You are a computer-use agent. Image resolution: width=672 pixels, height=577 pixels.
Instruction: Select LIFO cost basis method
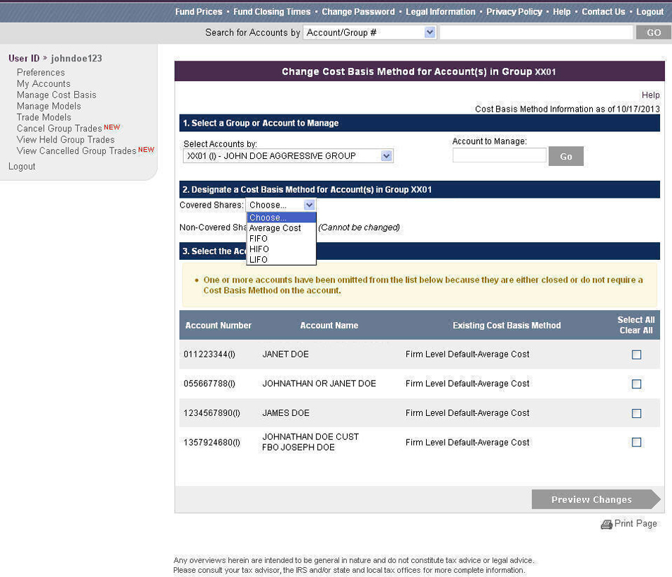[x=259, y=260]
